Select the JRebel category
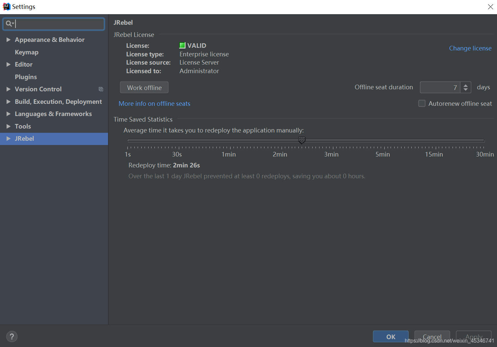This screenshot has height=347, width=497. coord(54,139)
